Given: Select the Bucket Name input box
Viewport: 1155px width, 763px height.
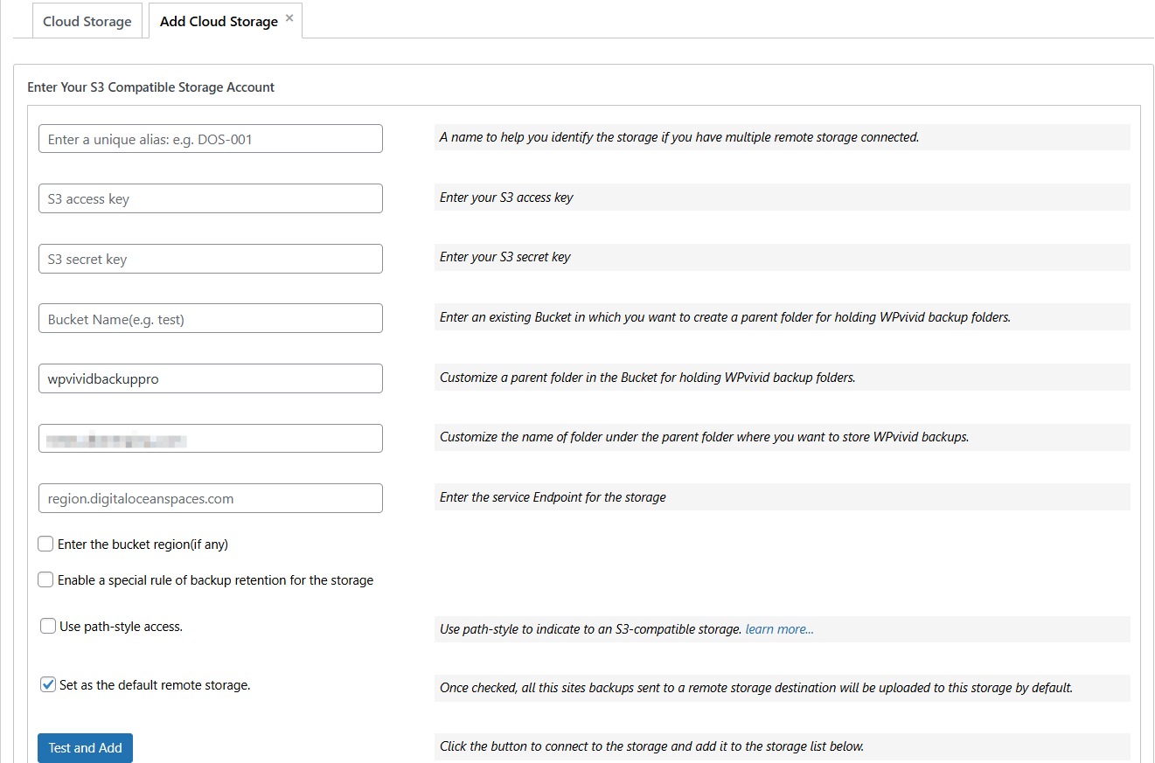Looking at the screenshot, I should pos(210,319).
